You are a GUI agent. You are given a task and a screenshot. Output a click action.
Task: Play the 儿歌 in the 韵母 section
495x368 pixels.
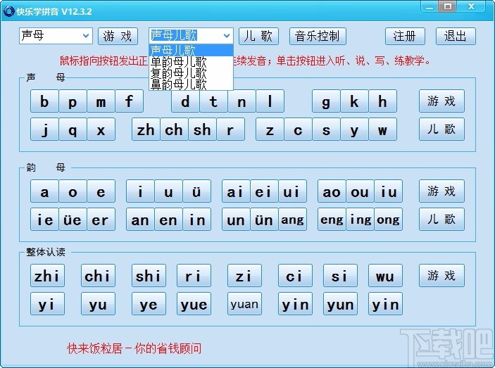[x=441, y=219]
